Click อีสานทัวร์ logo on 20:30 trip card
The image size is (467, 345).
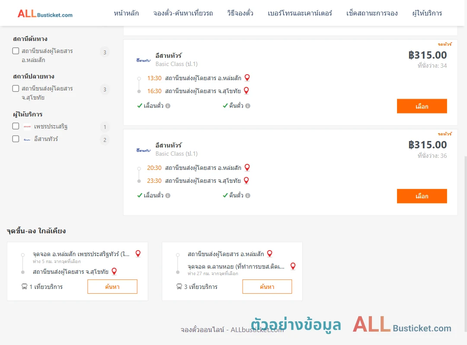143,151
